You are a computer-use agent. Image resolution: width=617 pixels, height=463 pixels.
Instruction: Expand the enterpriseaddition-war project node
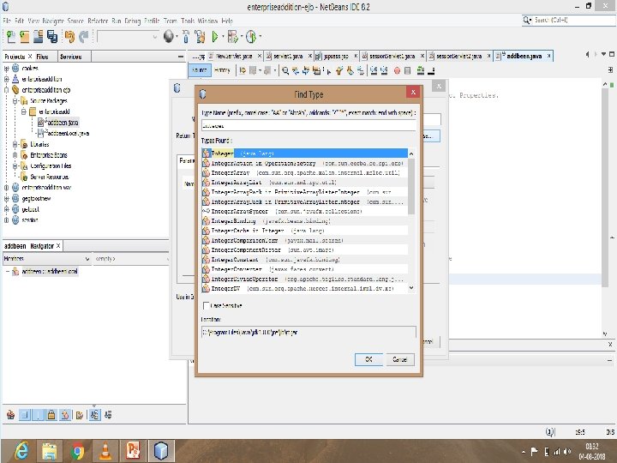point(6,188)
